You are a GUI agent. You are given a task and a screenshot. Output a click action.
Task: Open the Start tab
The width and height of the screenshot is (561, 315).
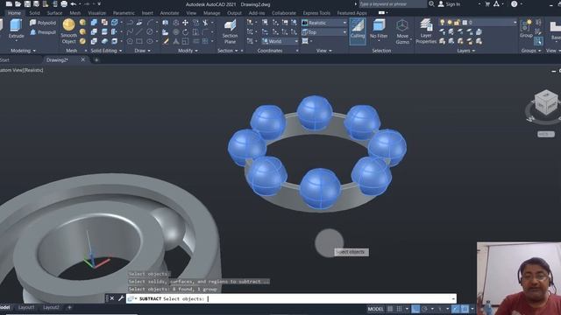point(4,60)
